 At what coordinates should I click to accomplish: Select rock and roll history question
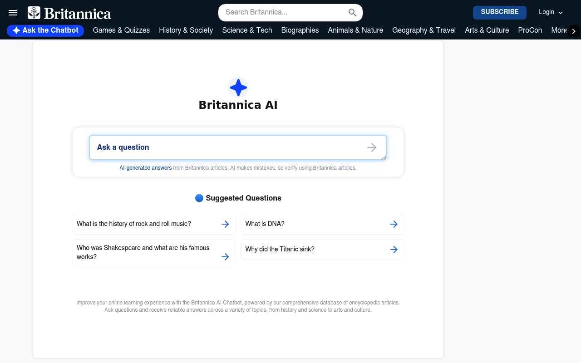point(154,224)
